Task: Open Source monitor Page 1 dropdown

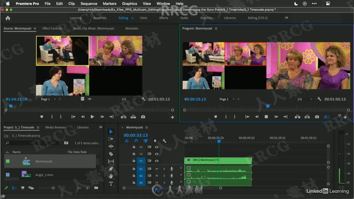Action: 49,99
